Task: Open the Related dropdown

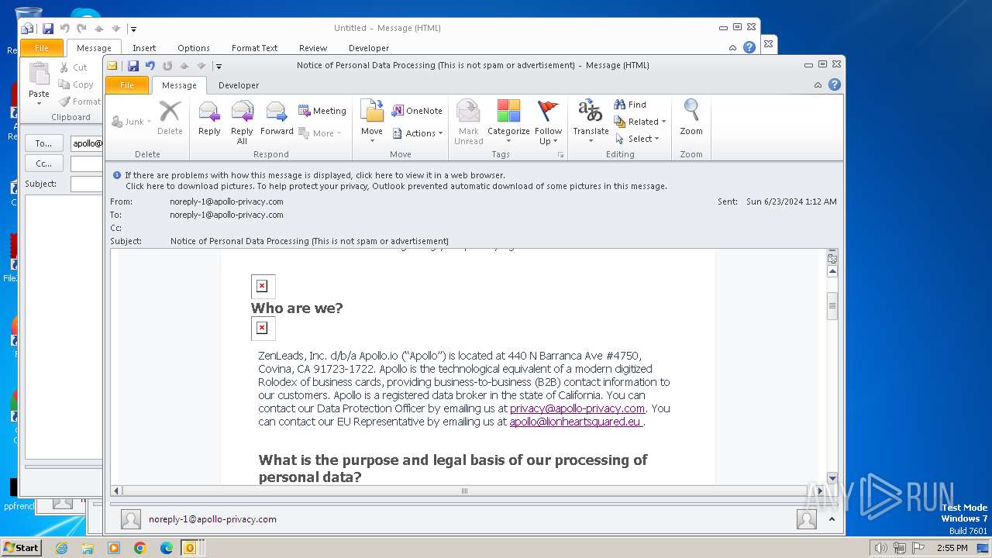Action: click(640, 122)
